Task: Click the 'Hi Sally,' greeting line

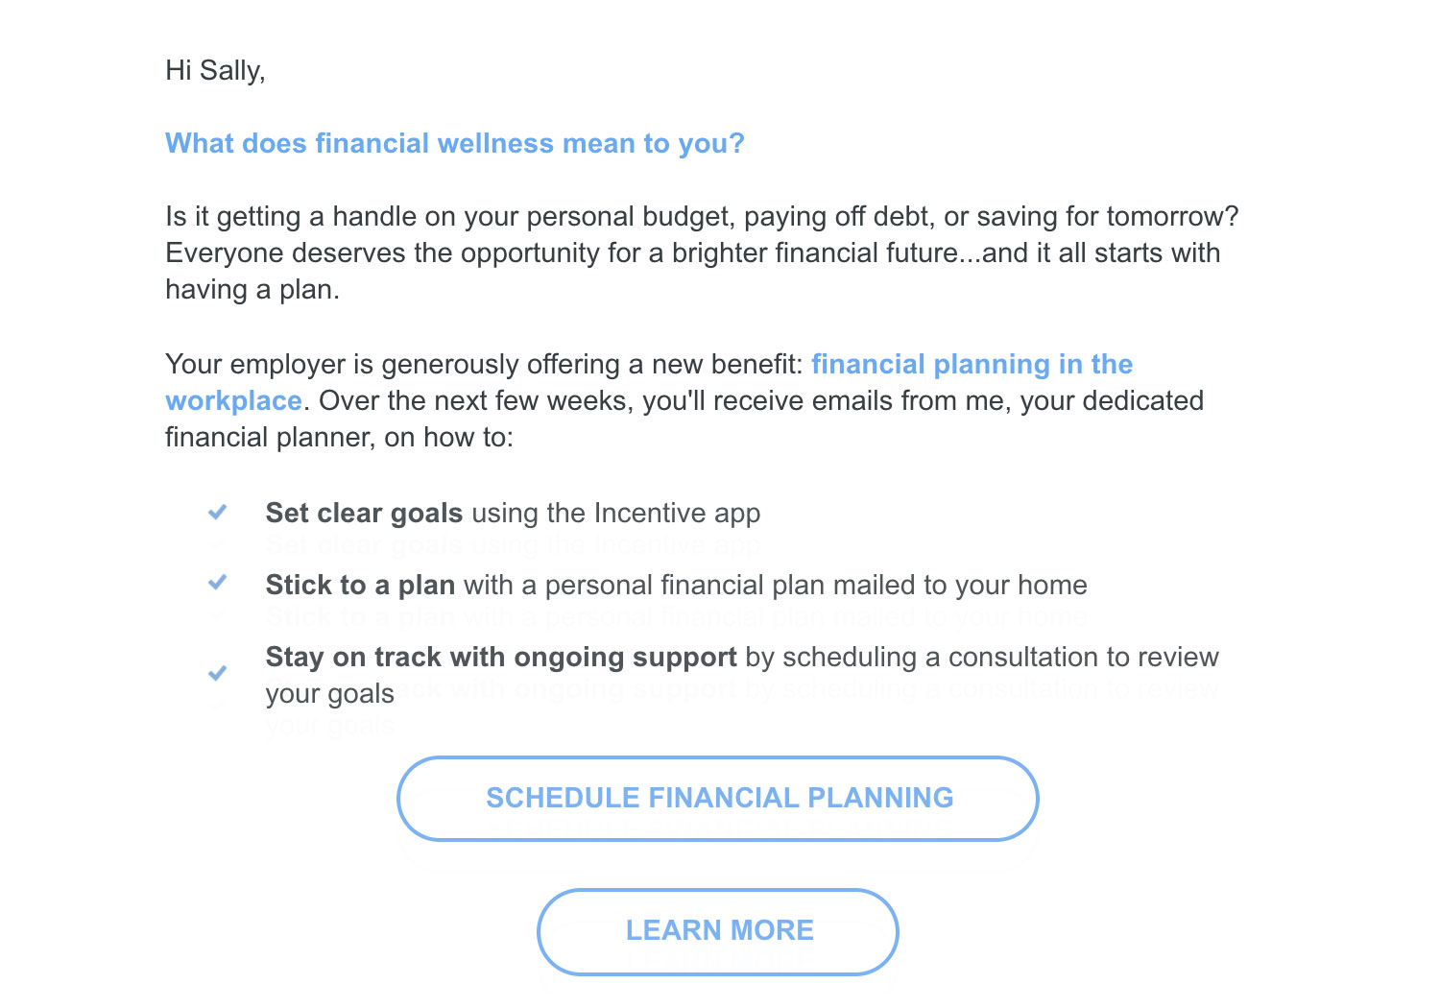Action: (215, 70)
